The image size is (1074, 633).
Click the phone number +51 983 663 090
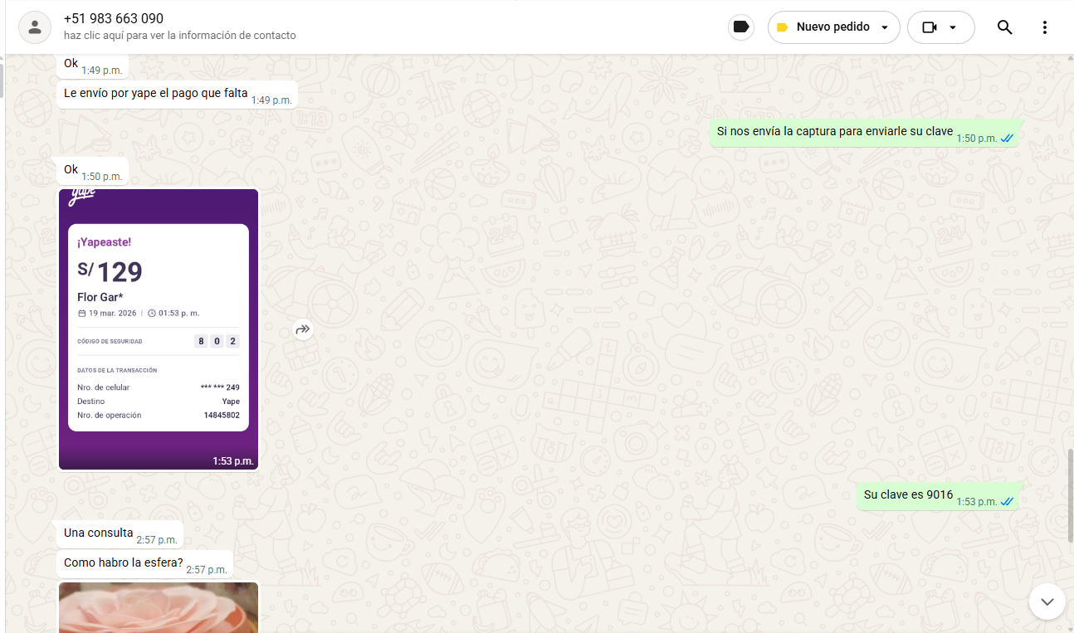[x=114, y=18]
